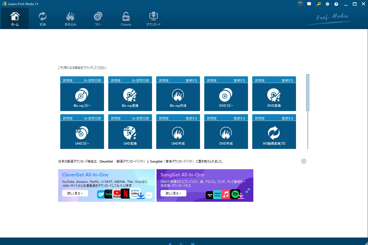Screen dimensions: 368x245
Task: Click 30-試用日数 on the Blu-ray変換 tile
Action: [140, 80]
